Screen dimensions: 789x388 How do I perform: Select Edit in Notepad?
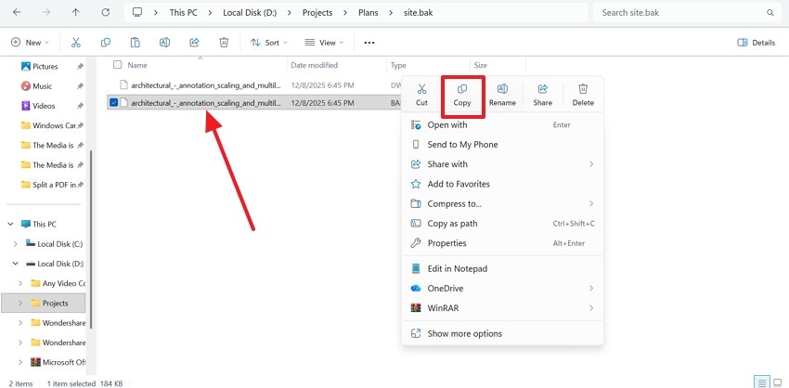[502, 269]
